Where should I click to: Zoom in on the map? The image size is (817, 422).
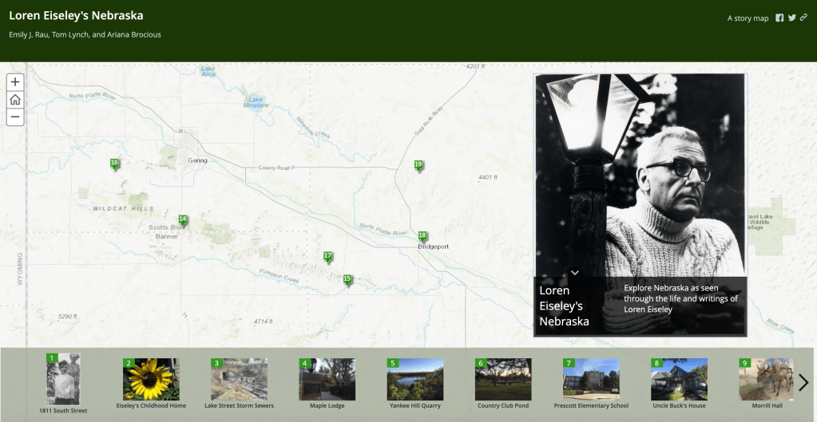coord(15,82)
